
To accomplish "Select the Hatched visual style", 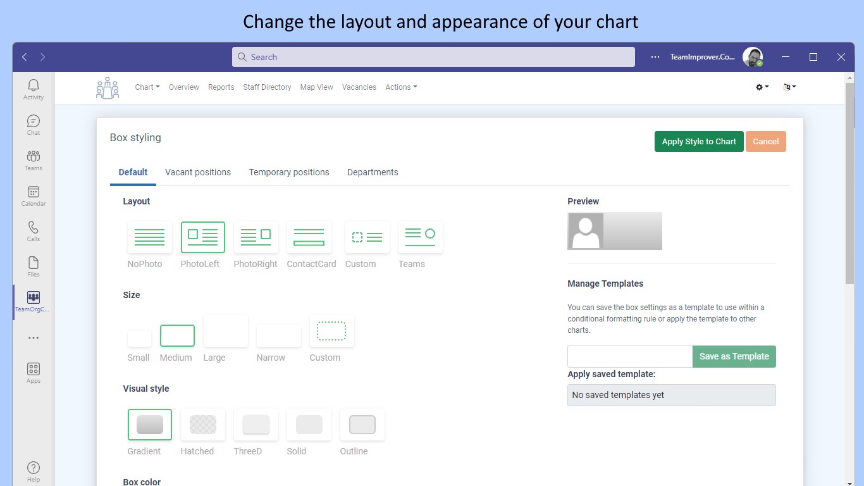I will (x=203, y=425).
